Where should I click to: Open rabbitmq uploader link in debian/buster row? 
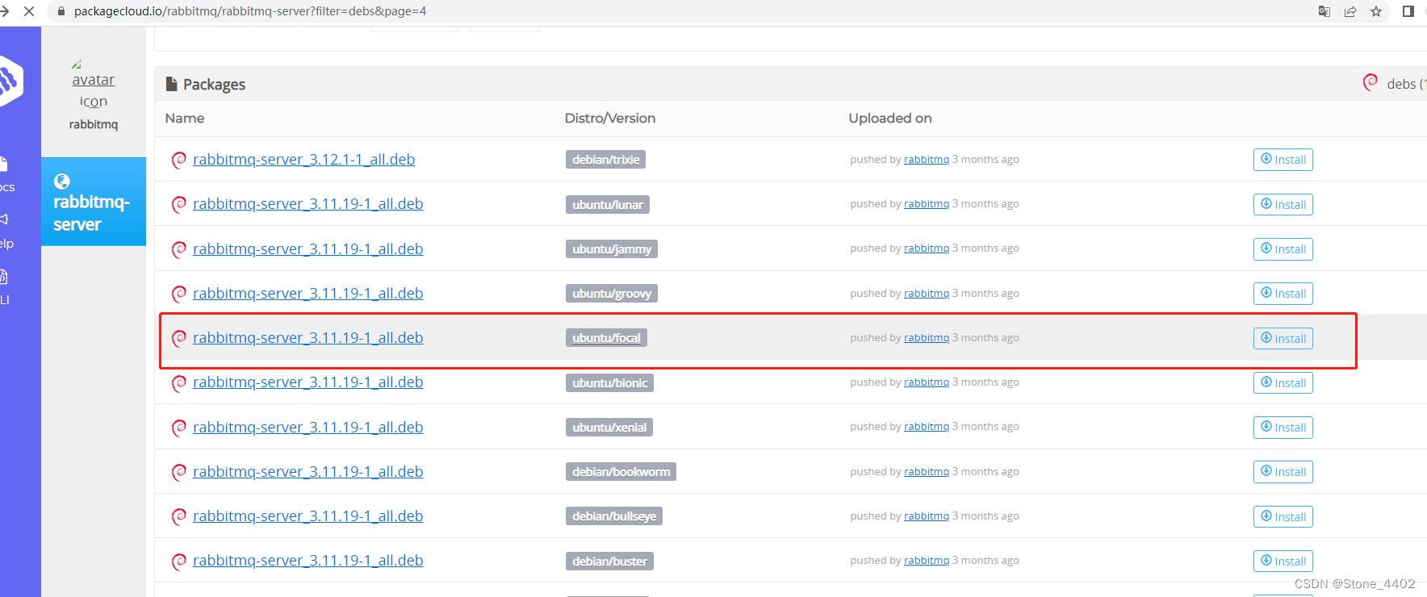[927, 561]
